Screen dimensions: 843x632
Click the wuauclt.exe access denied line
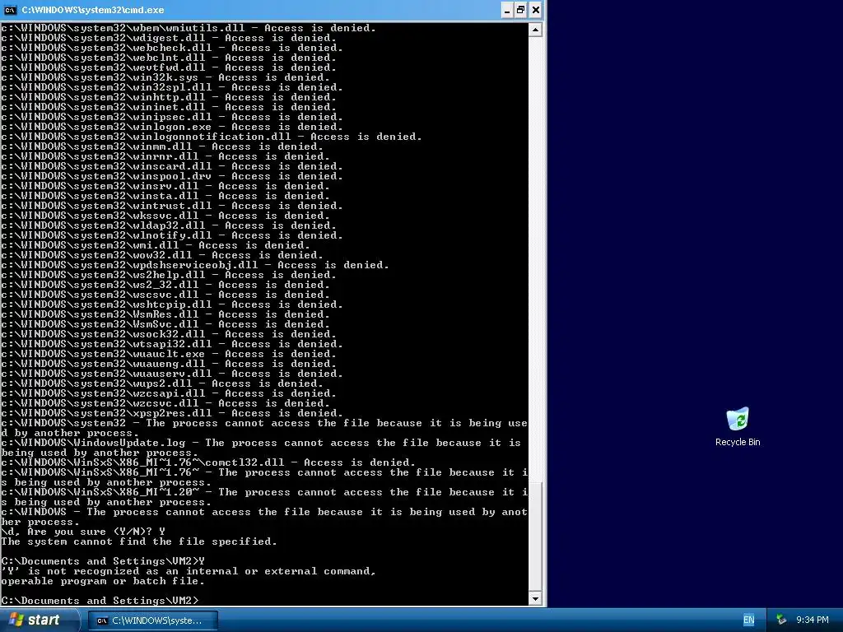point(169,354)
